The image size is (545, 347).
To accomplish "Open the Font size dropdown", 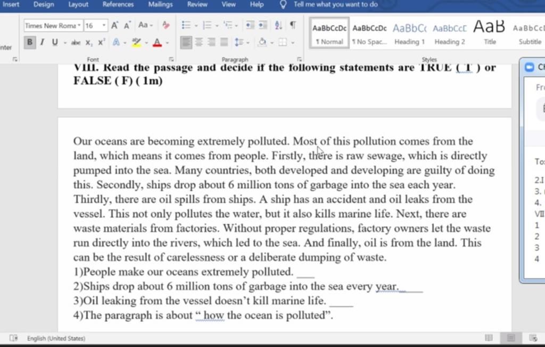I will pyautogui.click(x=104, y=26).
